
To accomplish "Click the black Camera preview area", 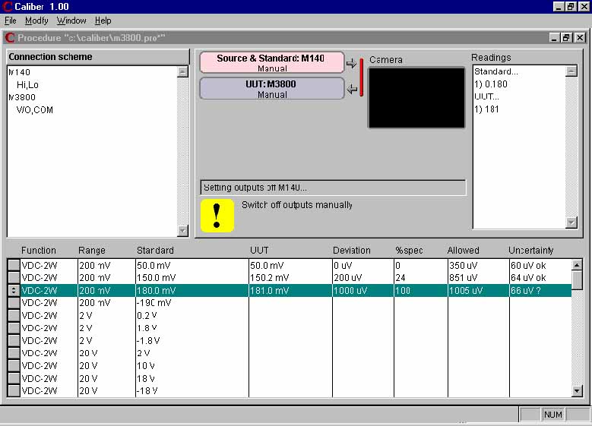I will pyautogui.click(x=416, y=98).
